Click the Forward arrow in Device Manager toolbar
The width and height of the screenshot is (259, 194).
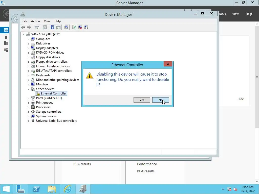click(29, 27)
